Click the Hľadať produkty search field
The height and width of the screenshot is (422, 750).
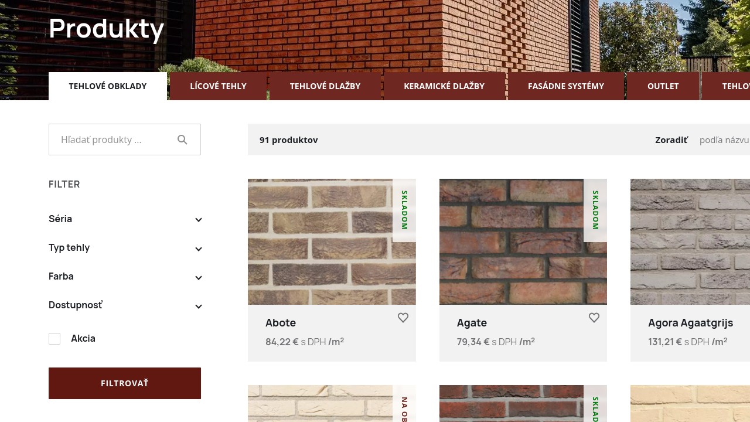[x=111, y=139]
